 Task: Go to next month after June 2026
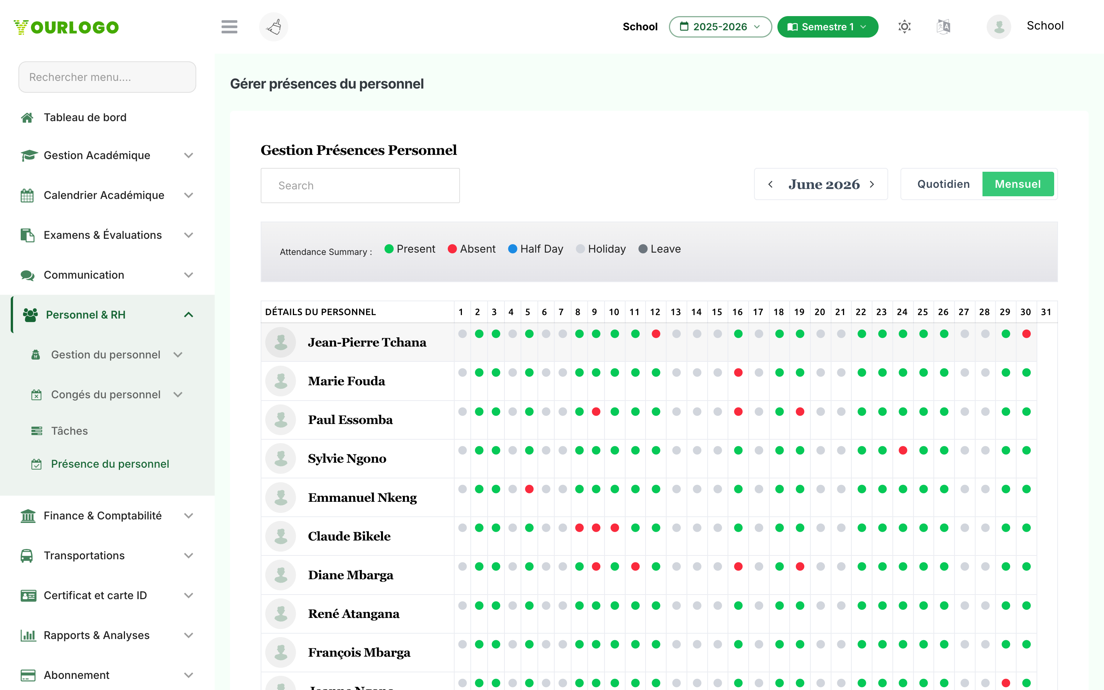(x=872, y=184)
